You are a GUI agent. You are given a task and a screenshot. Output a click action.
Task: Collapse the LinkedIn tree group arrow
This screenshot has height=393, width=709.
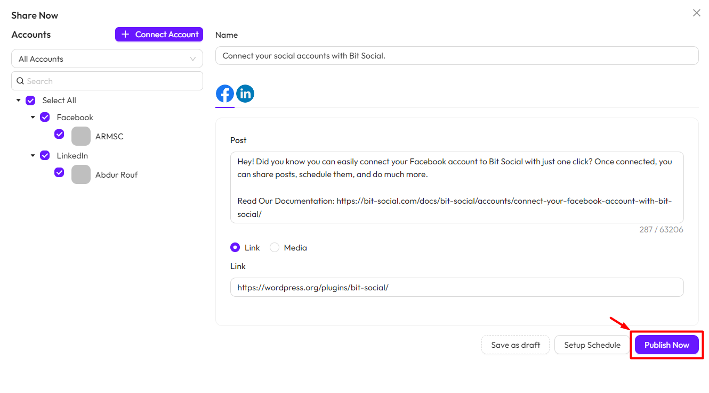33,156
